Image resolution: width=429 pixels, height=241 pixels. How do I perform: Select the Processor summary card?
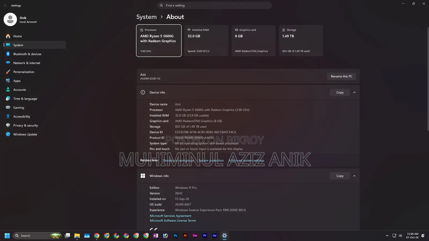[x=159, y=41]
